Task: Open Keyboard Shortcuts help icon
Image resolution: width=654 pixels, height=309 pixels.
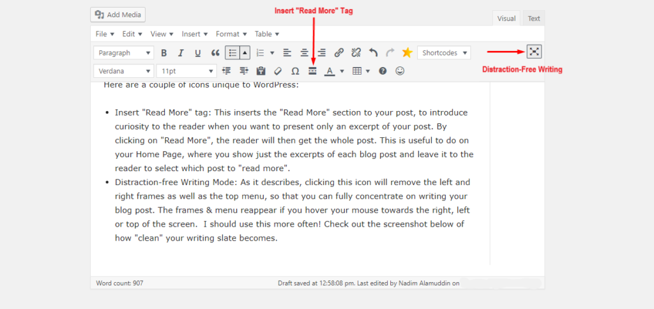Action: (383, 71)
